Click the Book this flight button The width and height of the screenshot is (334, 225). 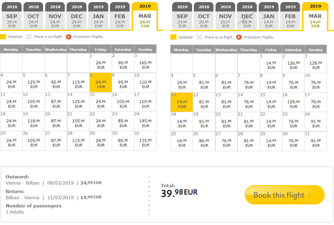[284, 195]
